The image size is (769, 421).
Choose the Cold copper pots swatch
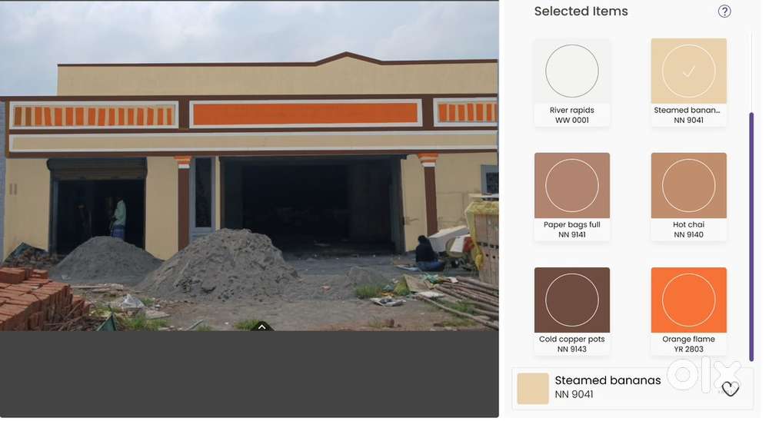(x=572, y=311)
